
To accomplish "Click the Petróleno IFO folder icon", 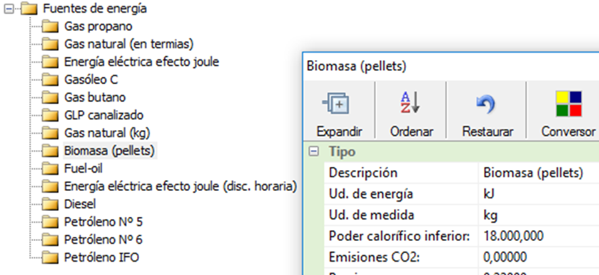I will point(49,258).
